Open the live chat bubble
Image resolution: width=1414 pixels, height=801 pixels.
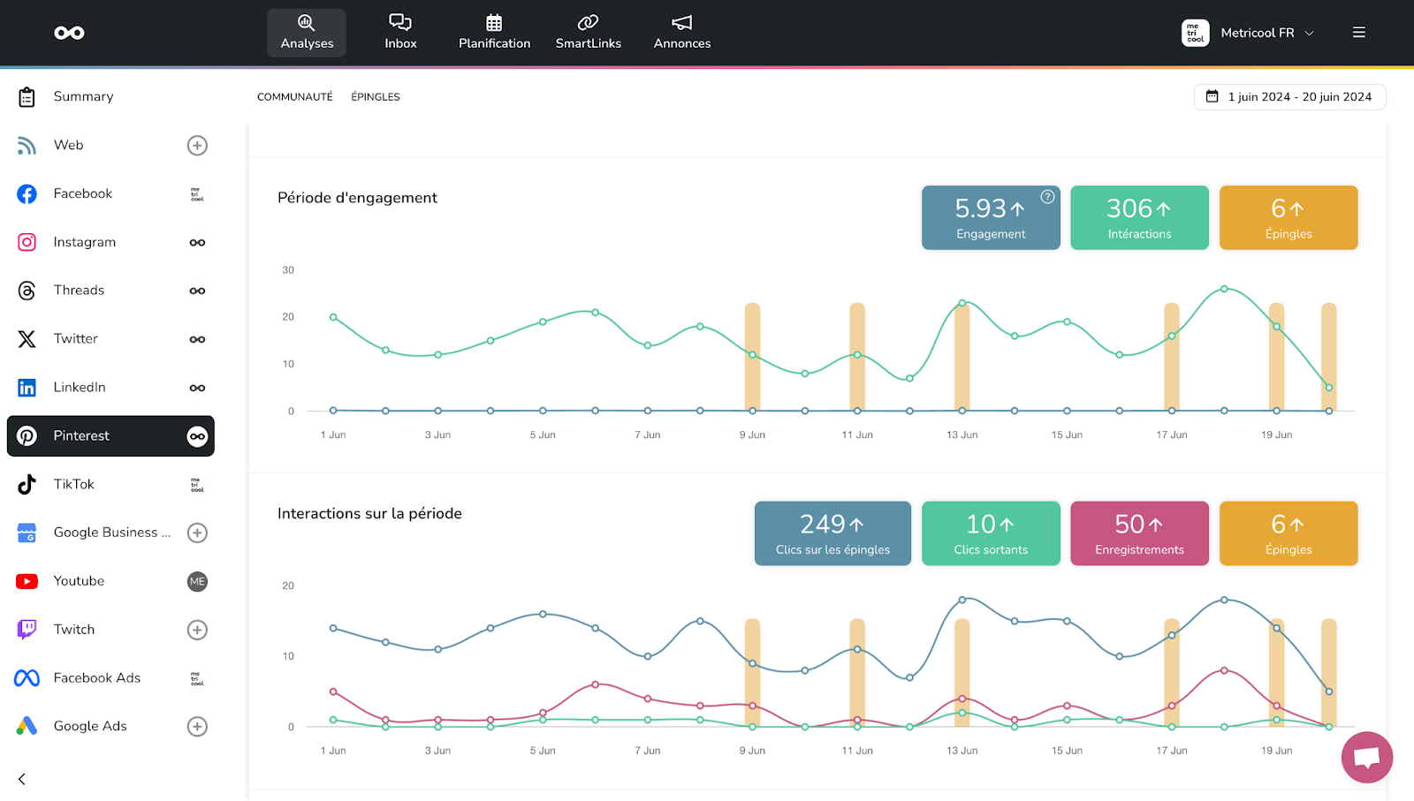pyautogui.click(x=1366, y=757)
